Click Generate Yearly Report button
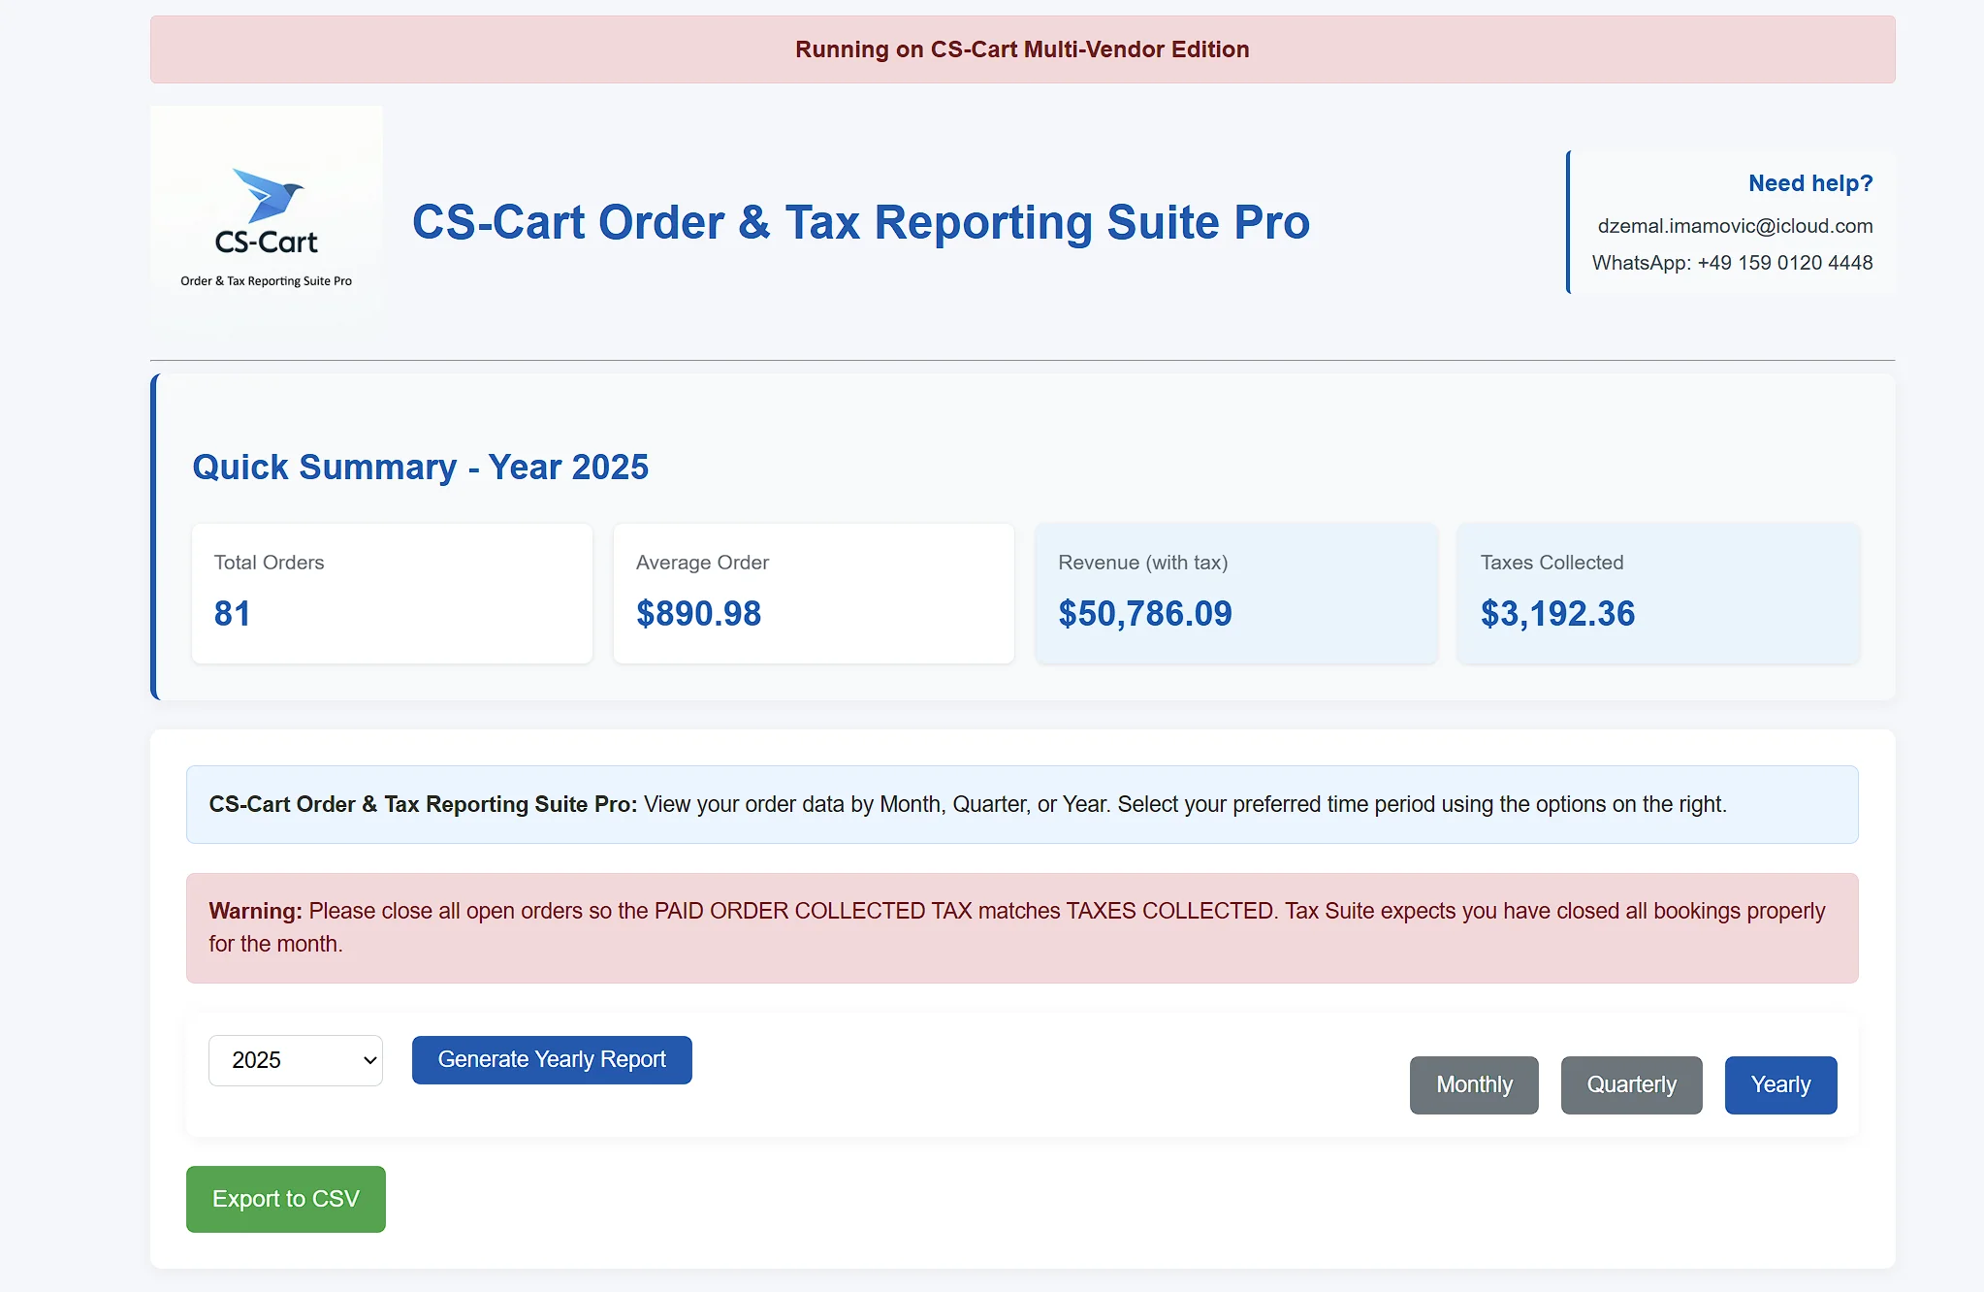Viewport: 1984px width, 1292px height. pos(552,1059)
